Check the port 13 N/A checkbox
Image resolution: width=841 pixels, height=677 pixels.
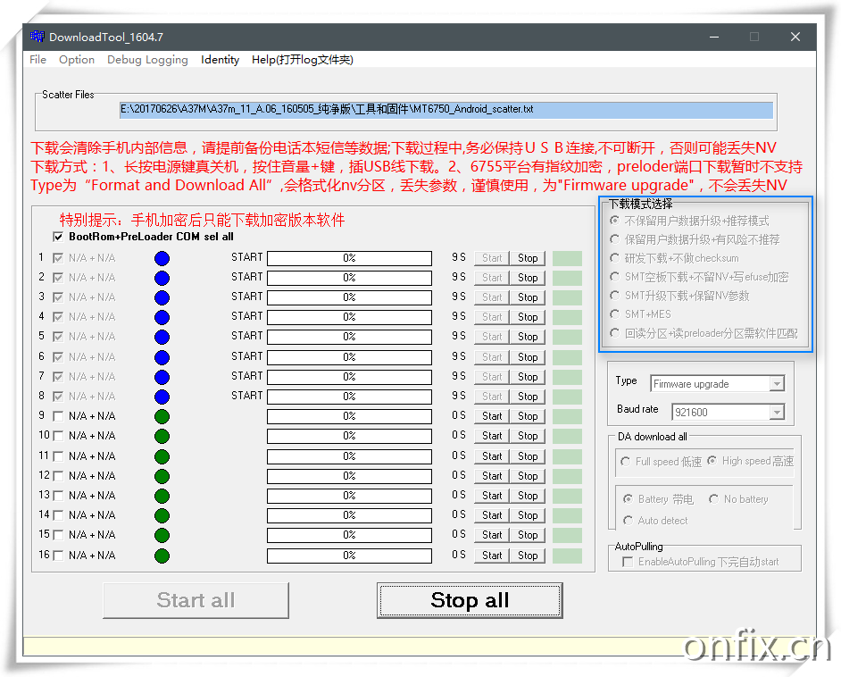click(58, 496)
